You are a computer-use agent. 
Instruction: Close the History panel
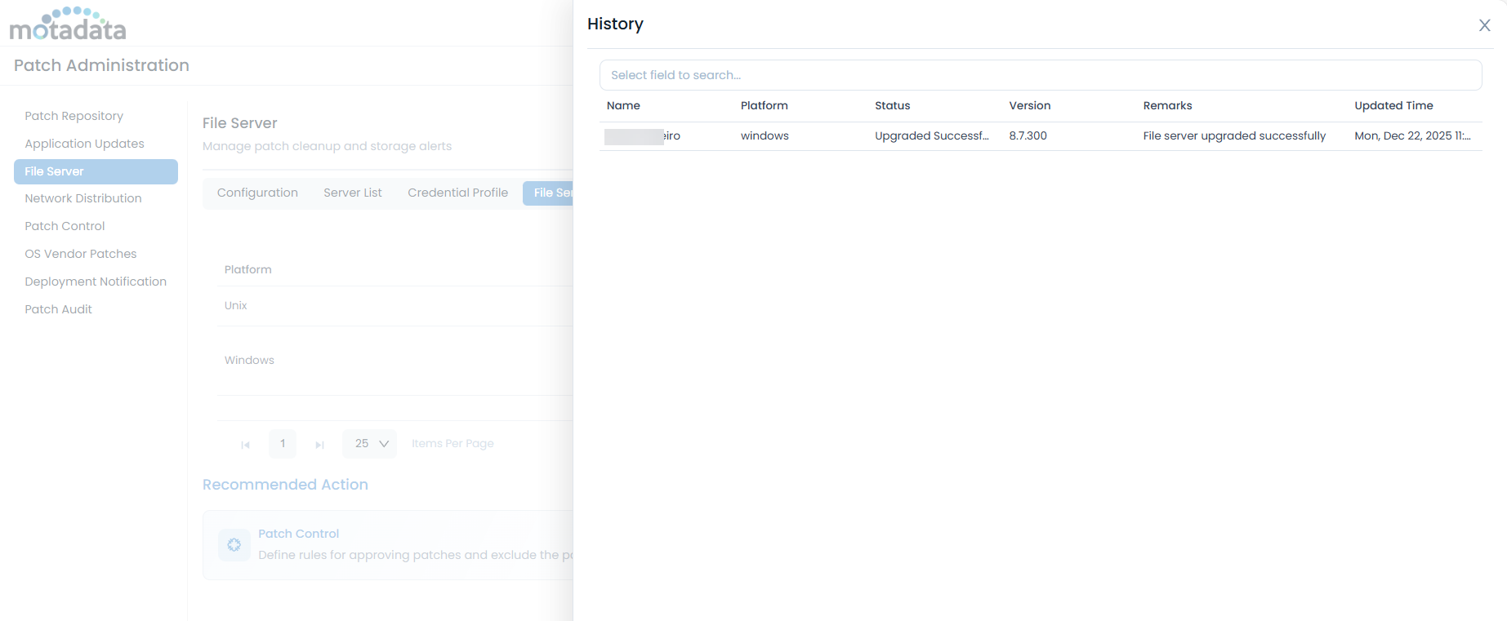click(x=1484, y=25)
